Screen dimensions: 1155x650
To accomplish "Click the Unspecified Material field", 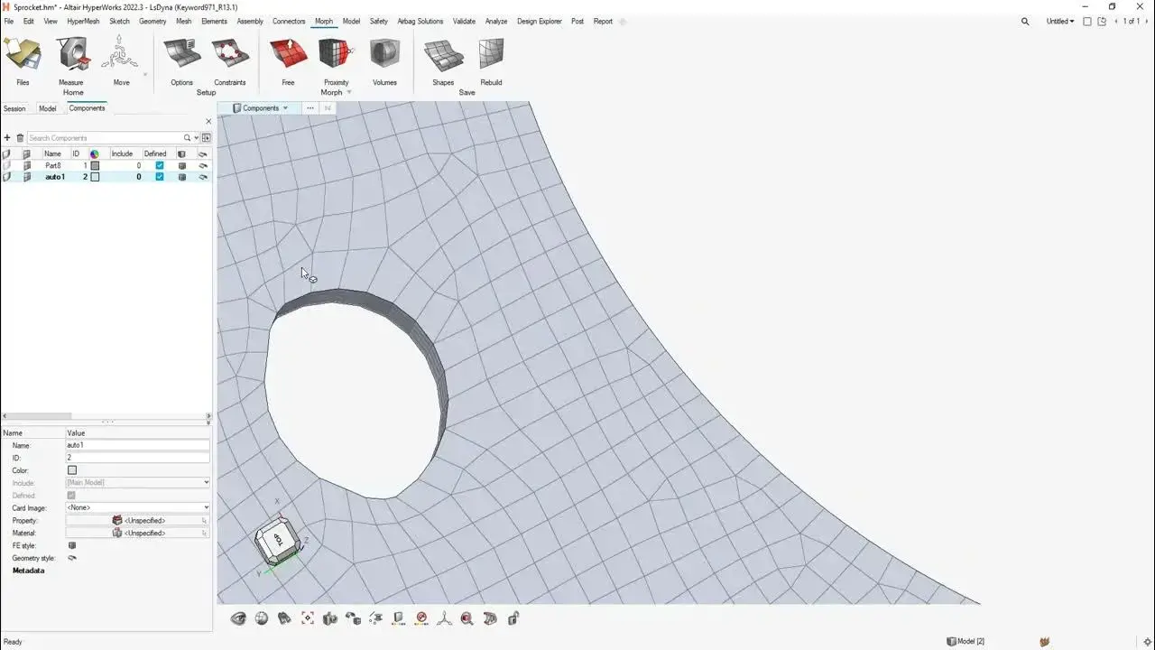I will [x=138, y=534].
